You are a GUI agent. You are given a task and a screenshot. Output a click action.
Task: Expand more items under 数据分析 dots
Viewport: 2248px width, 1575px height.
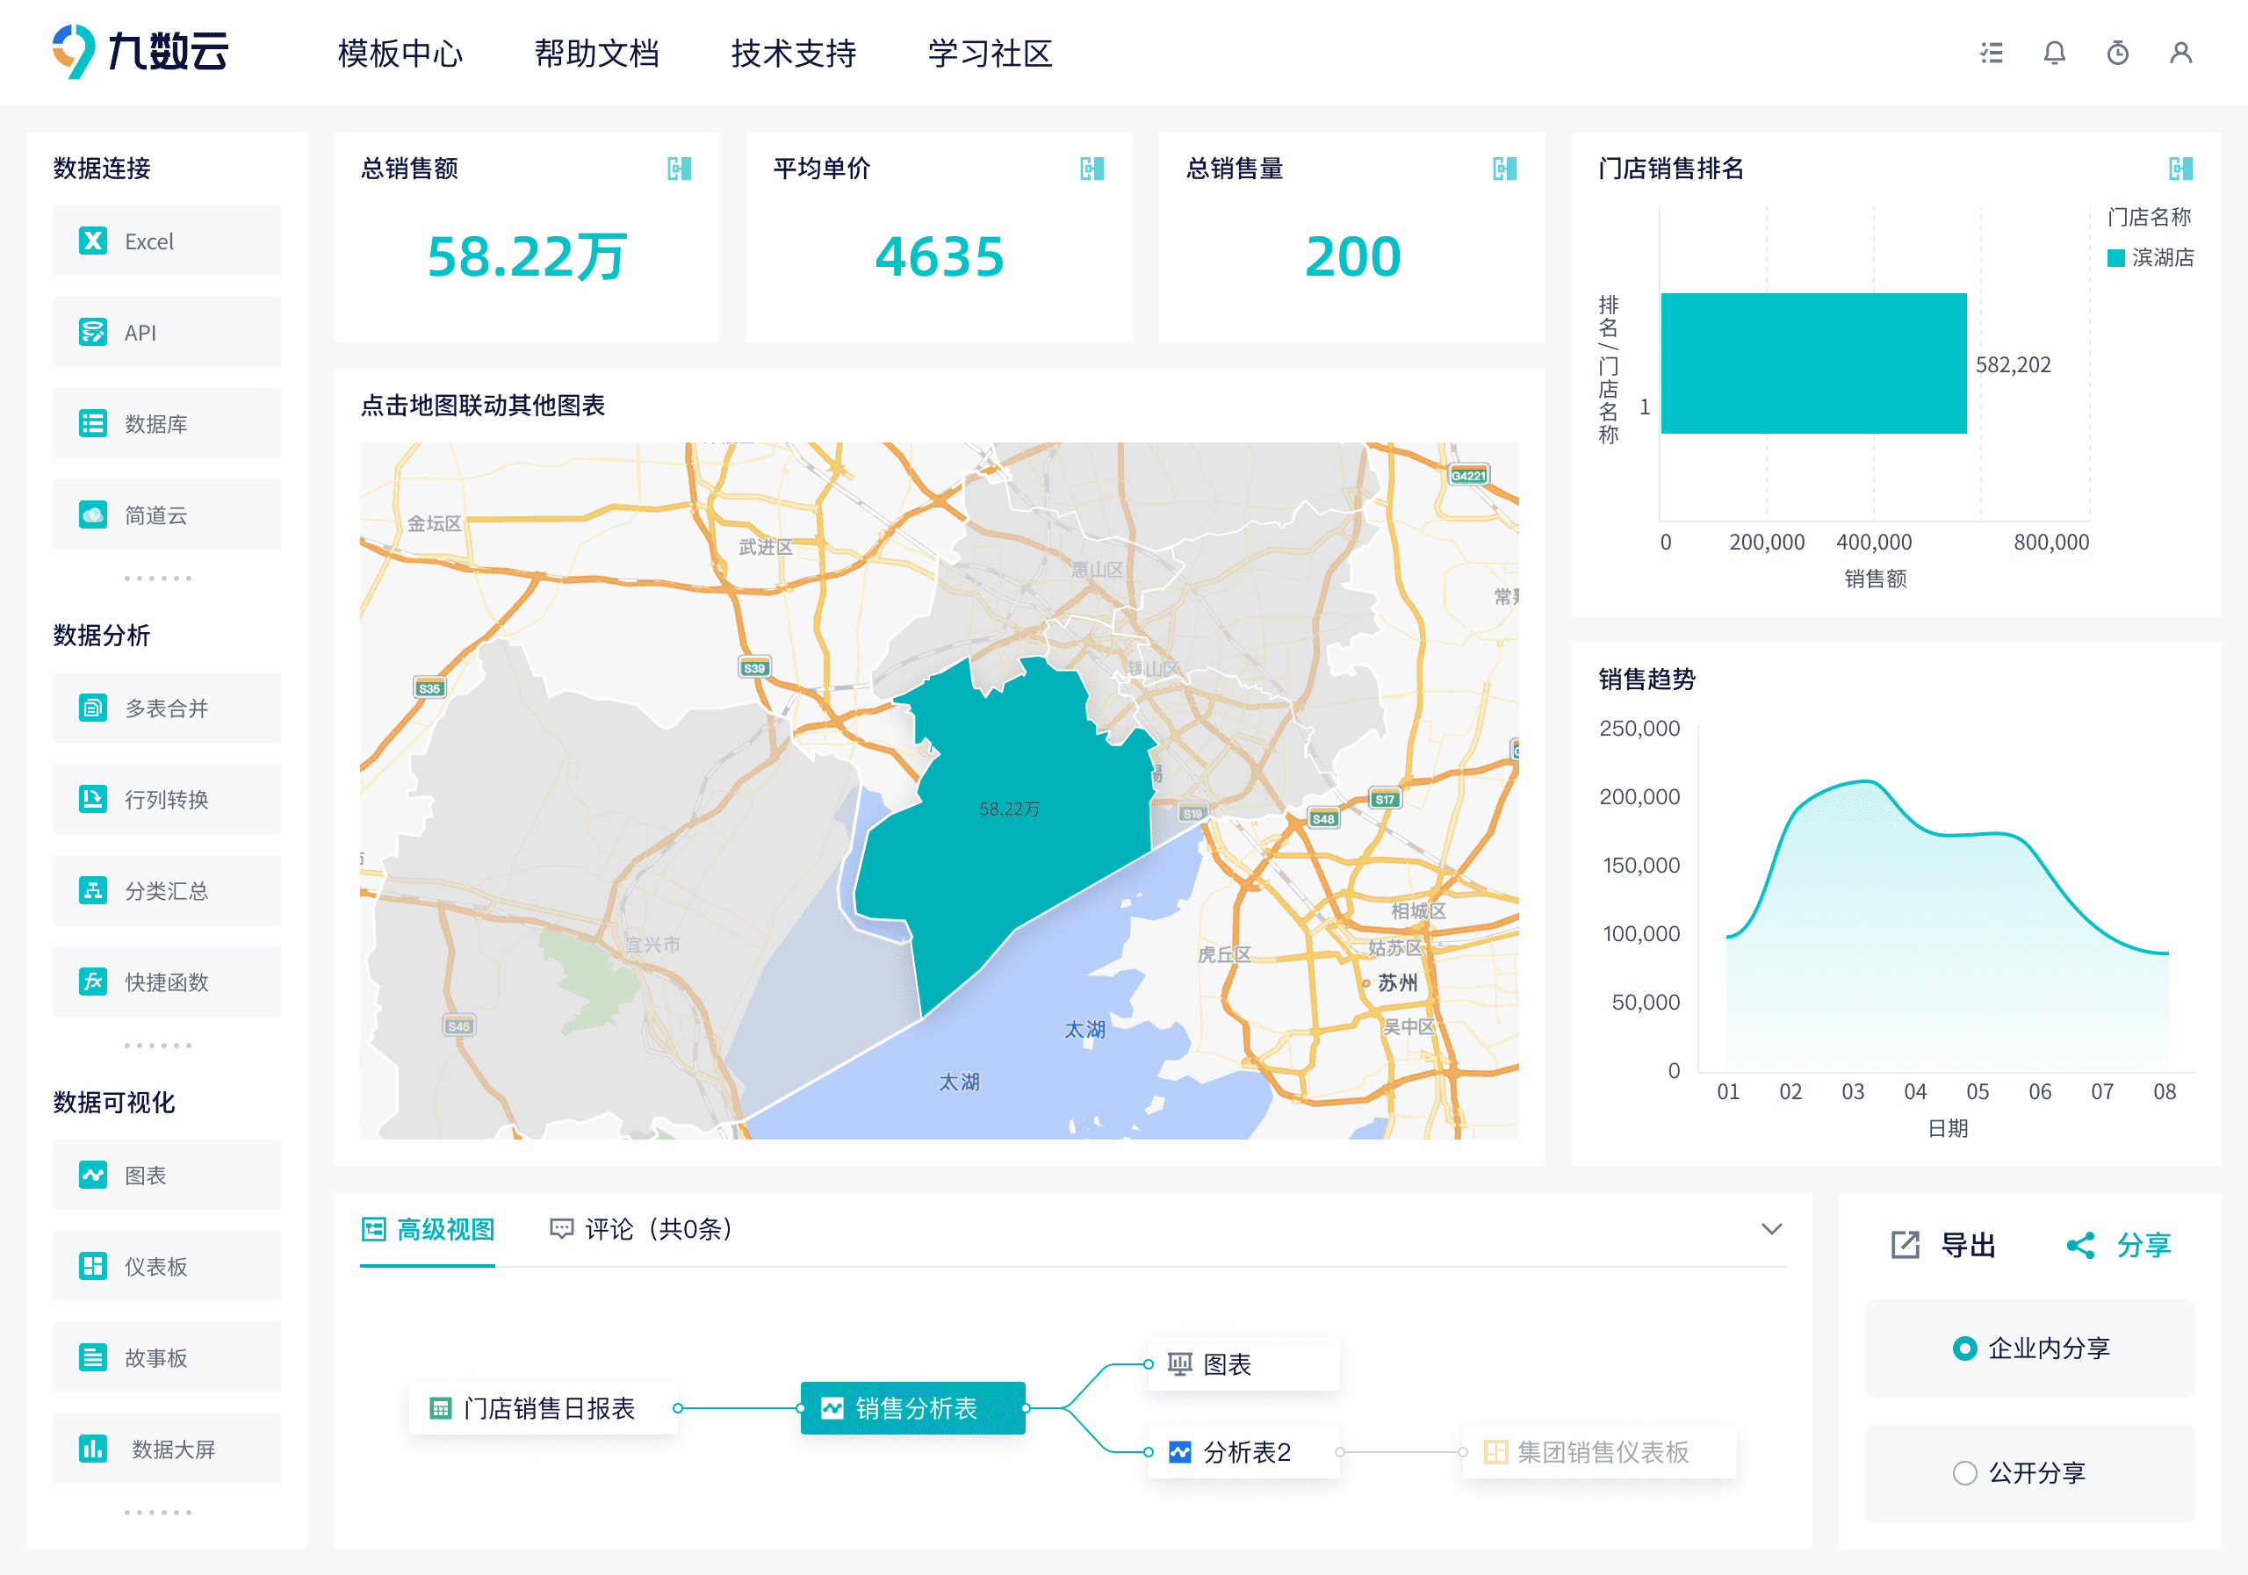click(158, 1046)
